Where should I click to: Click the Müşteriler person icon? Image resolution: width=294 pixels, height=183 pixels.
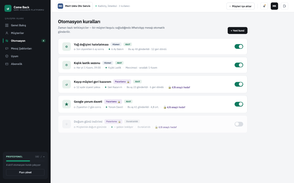point(7,33)
